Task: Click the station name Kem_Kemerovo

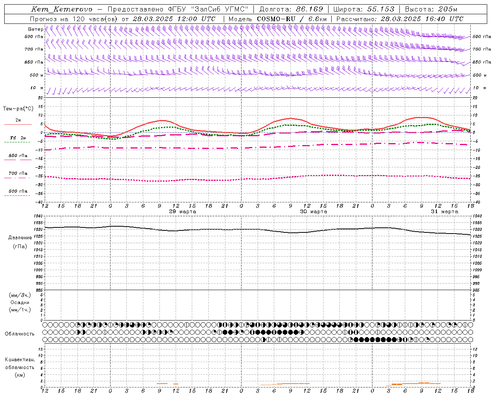Action: coord(62,9)
